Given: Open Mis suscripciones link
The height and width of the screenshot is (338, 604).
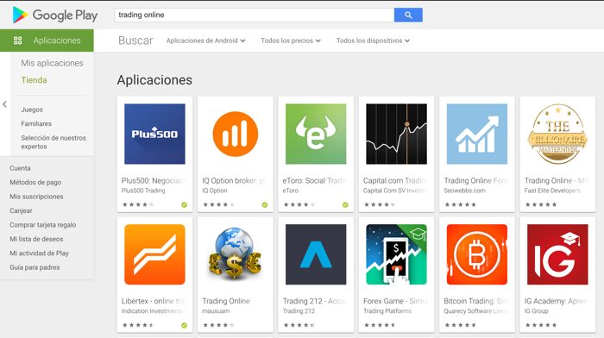Looking at the screenshot, I should point(36,197).
